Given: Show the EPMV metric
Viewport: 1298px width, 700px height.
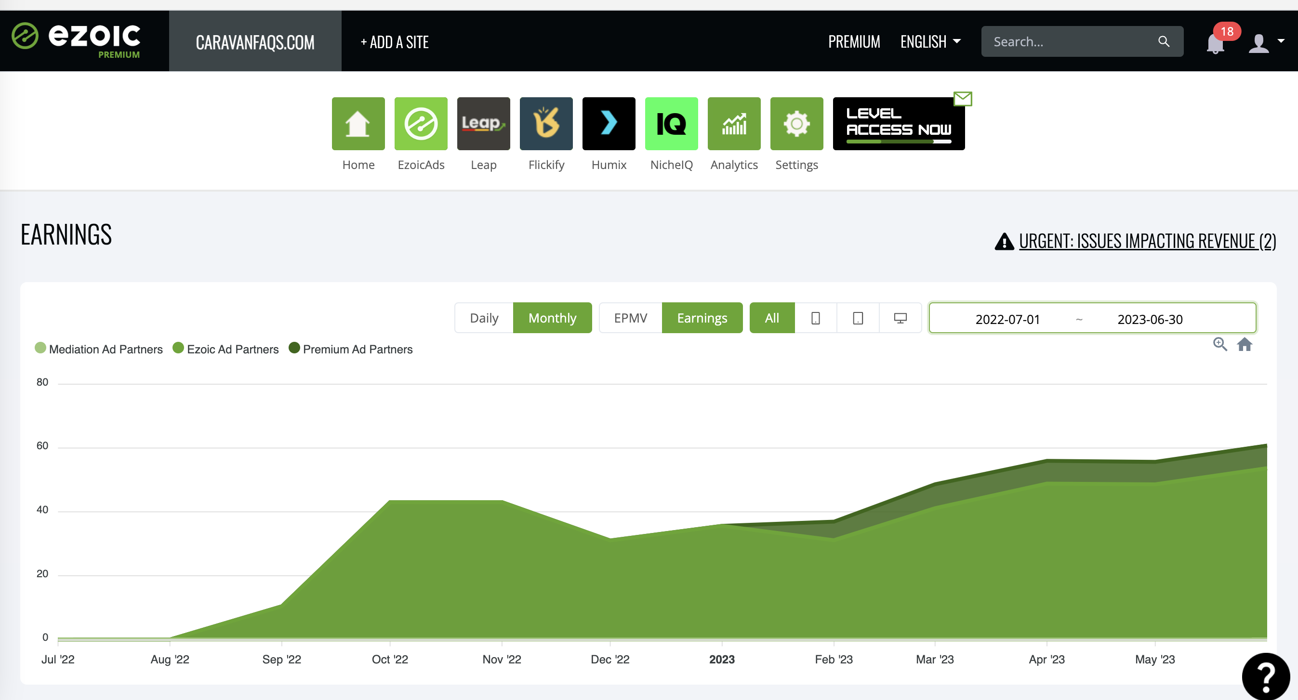Looking at the screenshot, I should (x=630, y=318).
